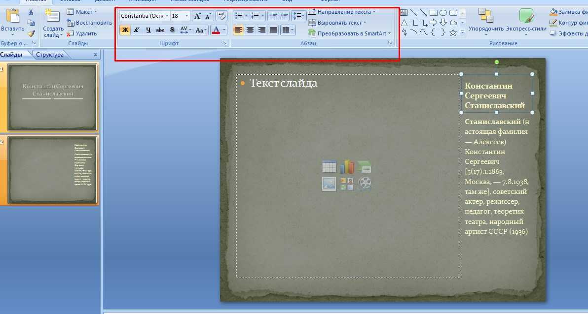Screen dimensions: 588x314
Task: Select the five-point star shape
Action: [x=452, y=32]
